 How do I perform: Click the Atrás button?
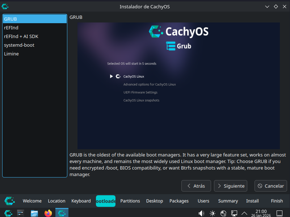[196, 186]
